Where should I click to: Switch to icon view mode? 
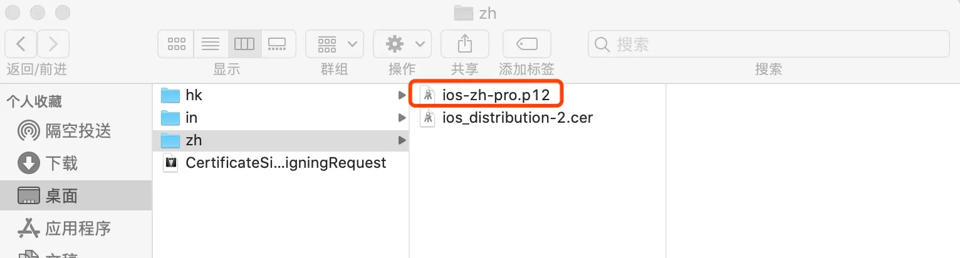click(x=177, y=44)
